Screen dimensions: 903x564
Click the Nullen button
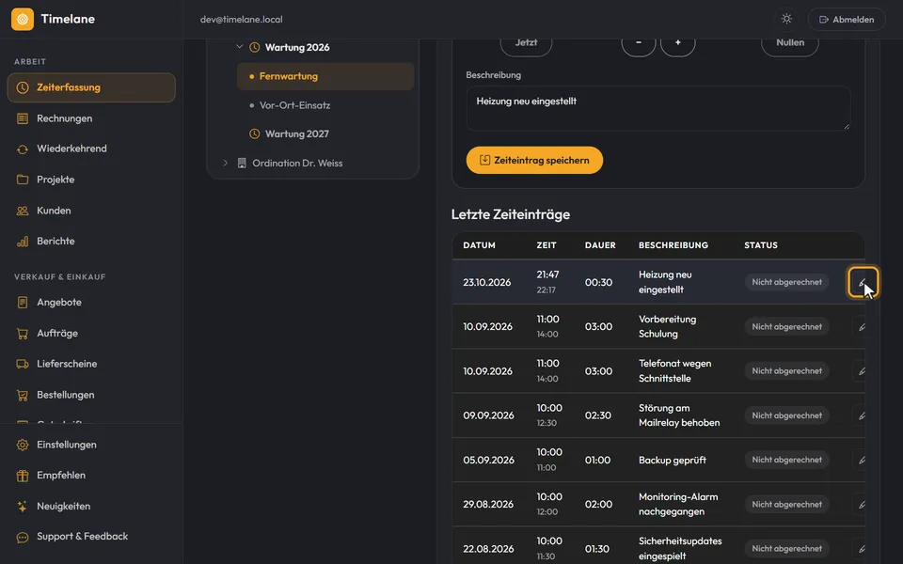(x=790, y=42)
